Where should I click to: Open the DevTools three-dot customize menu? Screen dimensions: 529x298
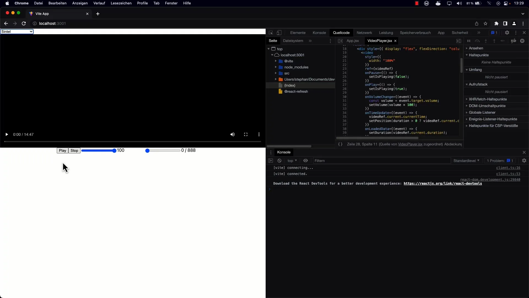pyautogui.click(x=516, y=33)
